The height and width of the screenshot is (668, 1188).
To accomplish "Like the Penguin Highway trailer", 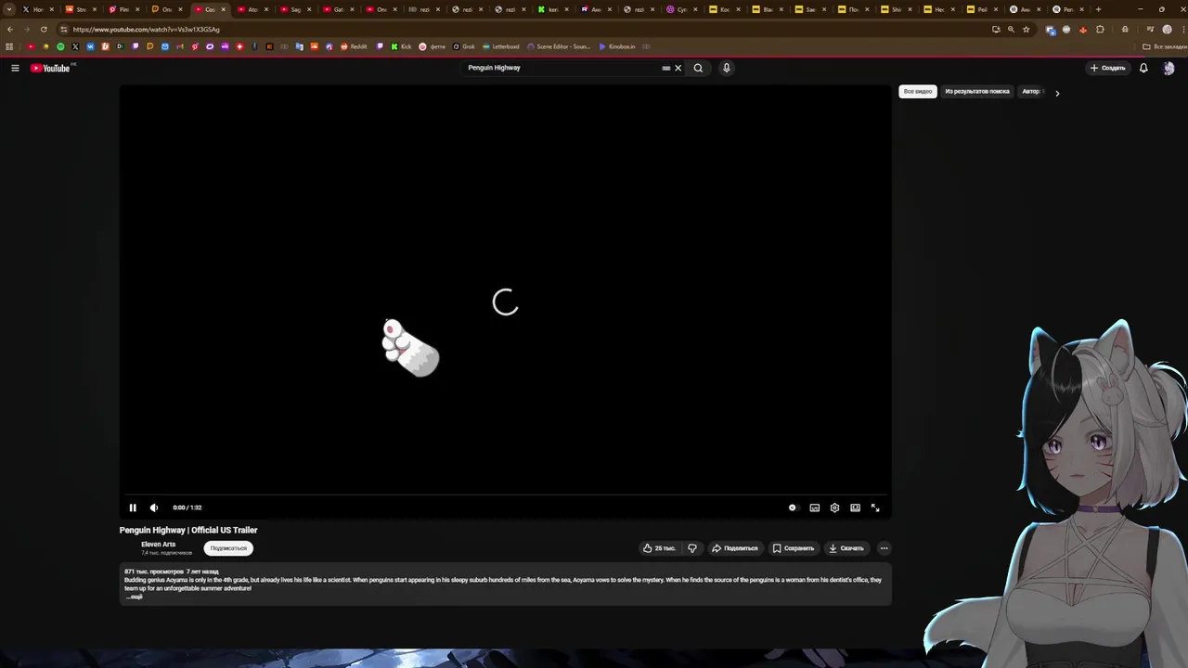I will click(659, 548).
